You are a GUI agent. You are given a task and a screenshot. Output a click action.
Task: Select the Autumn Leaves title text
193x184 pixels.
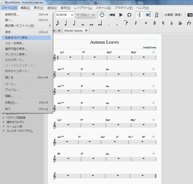[x=105, y=42]
